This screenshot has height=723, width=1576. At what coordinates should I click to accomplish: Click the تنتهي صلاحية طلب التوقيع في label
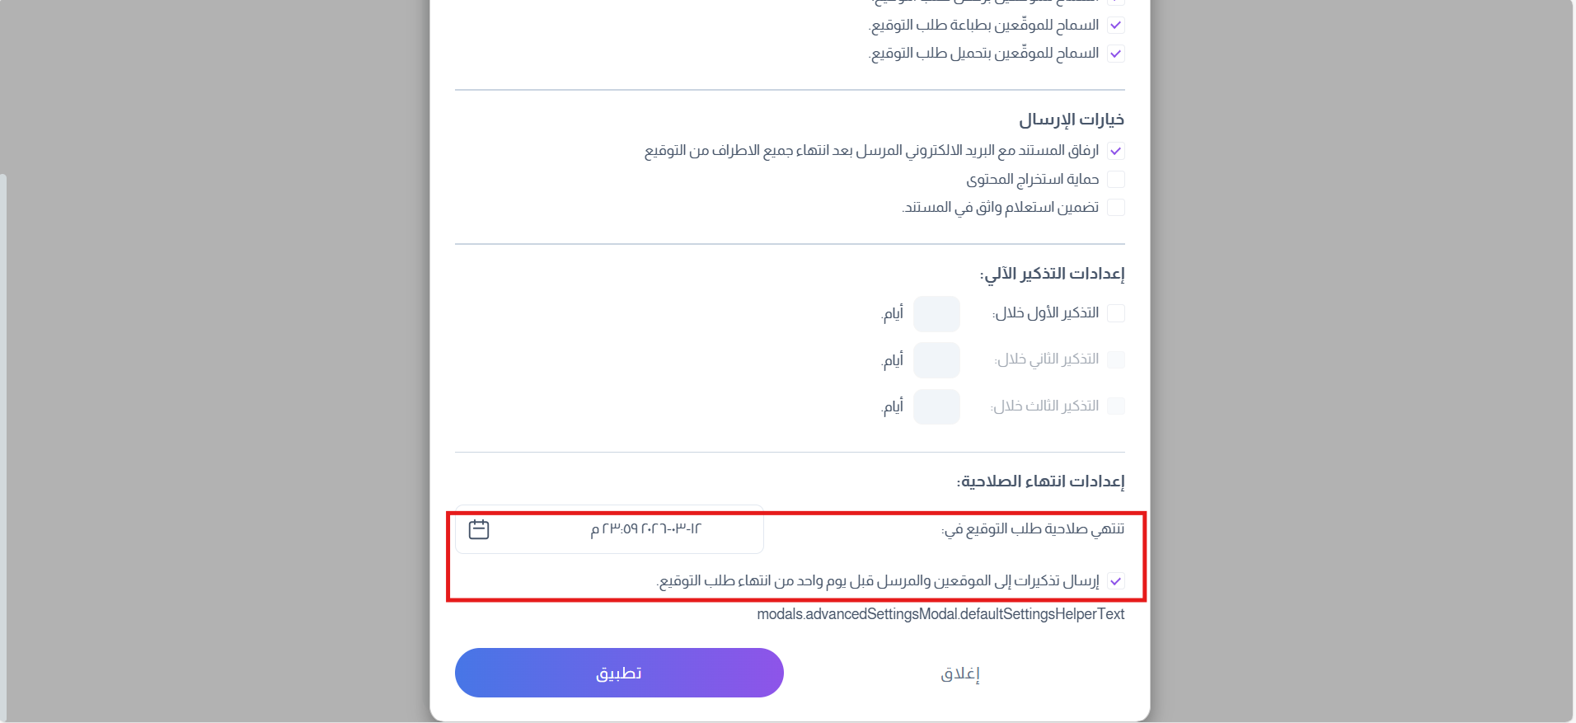point(1033,529)
